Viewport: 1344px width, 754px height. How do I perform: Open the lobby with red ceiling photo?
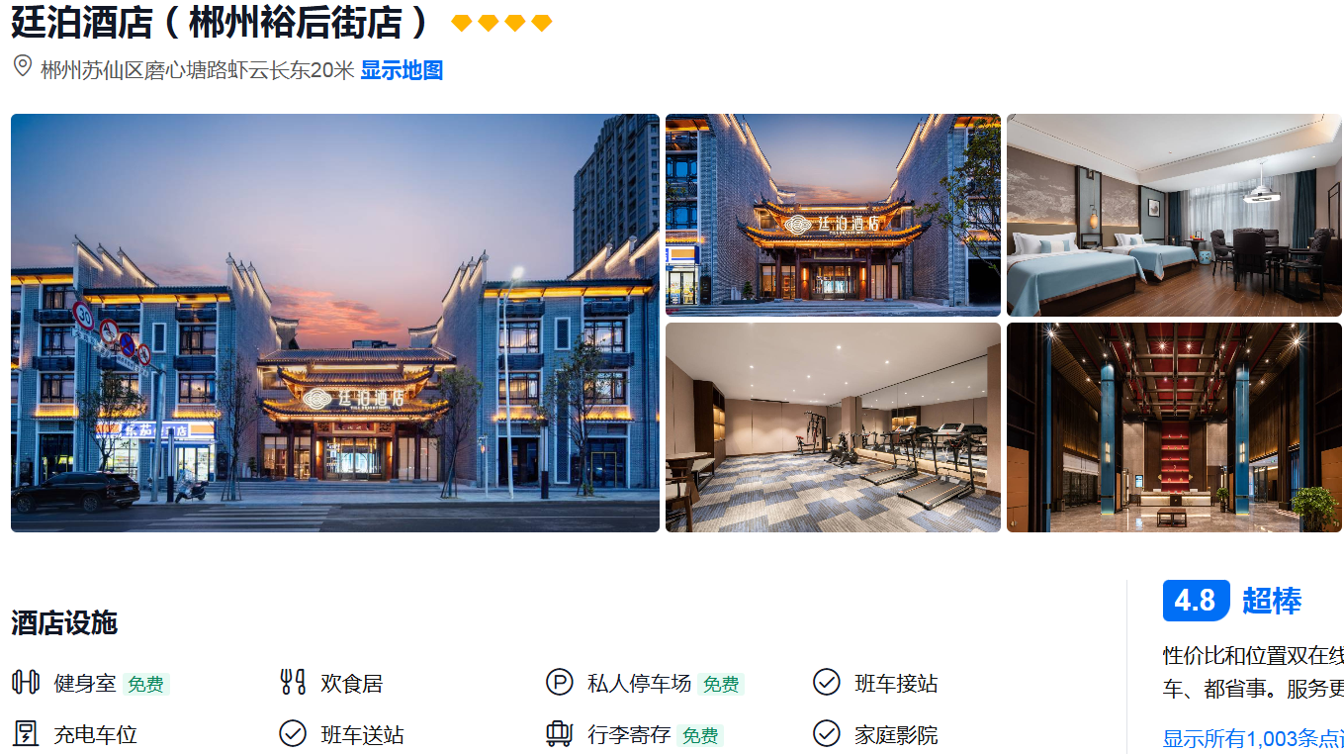[1174, 427]
